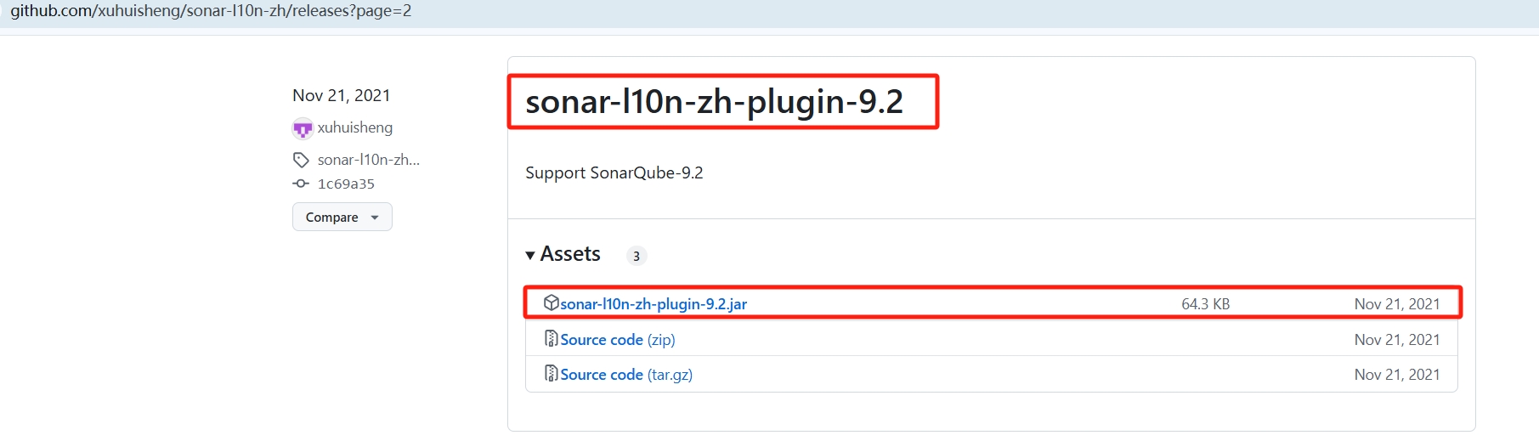
Task: Download Source code (tar.gz)
Action: coord(626,375)
